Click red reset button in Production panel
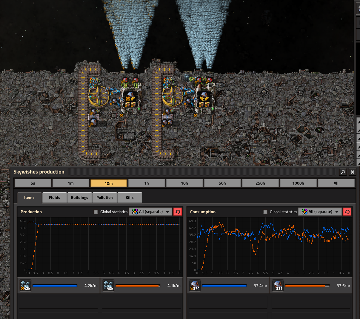 pos(178,212)
